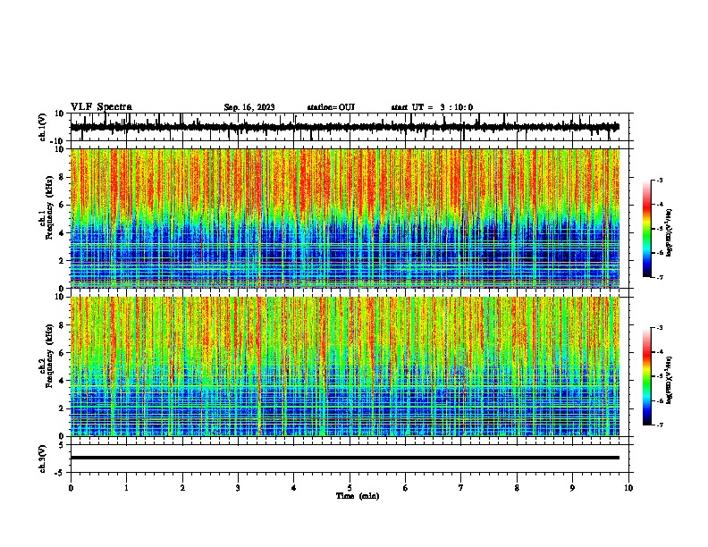Click the time axis tick label "3"
The width and height of the screenshot is (708, 547).
coord(238,488)
